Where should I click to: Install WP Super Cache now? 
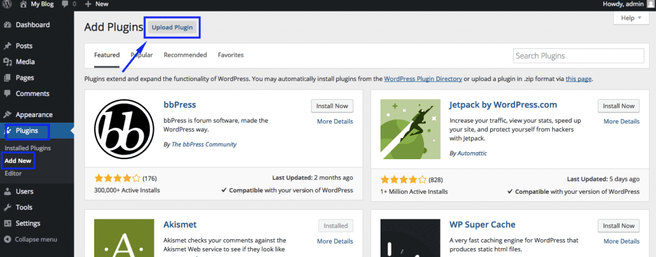619,226
